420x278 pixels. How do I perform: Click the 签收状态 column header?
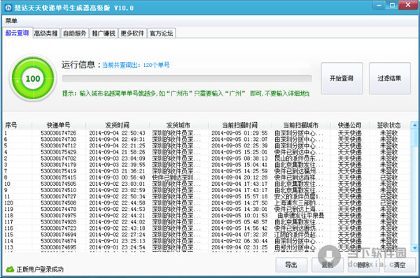[389, 125]
